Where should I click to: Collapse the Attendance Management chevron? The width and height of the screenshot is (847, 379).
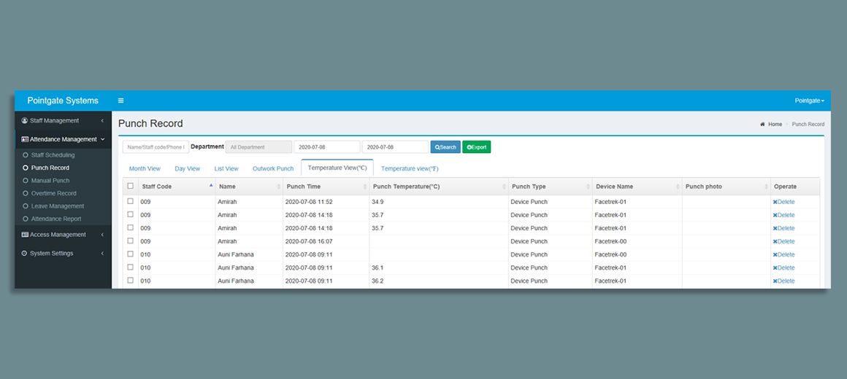tap(103, 139)
